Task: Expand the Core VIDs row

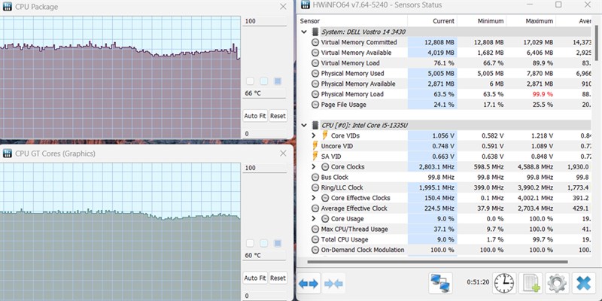Action: coord(314,135)
